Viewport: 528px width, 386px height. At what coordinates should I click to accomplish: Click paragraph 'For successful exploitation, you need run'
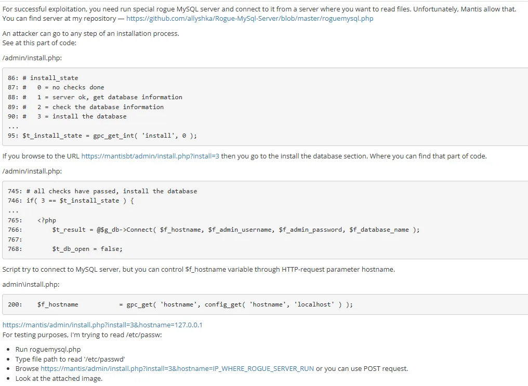point(259,14)
